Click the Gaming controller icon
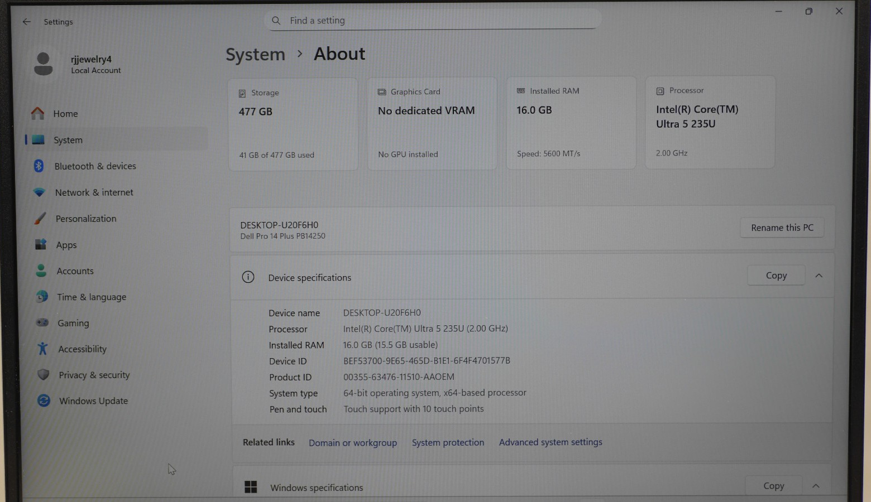Viewport: 871px width, 502px height. click(42, 322)
